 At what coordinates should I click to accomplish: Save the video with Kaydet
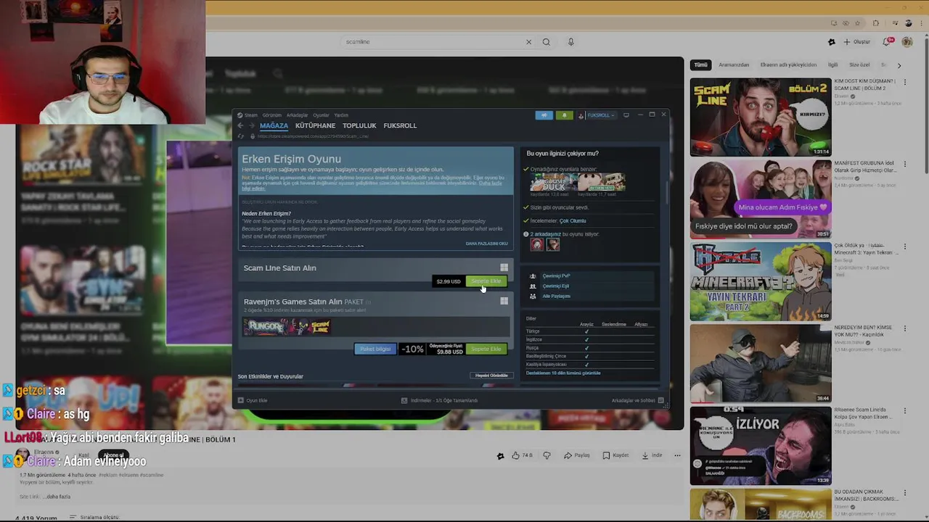(615, 455)
